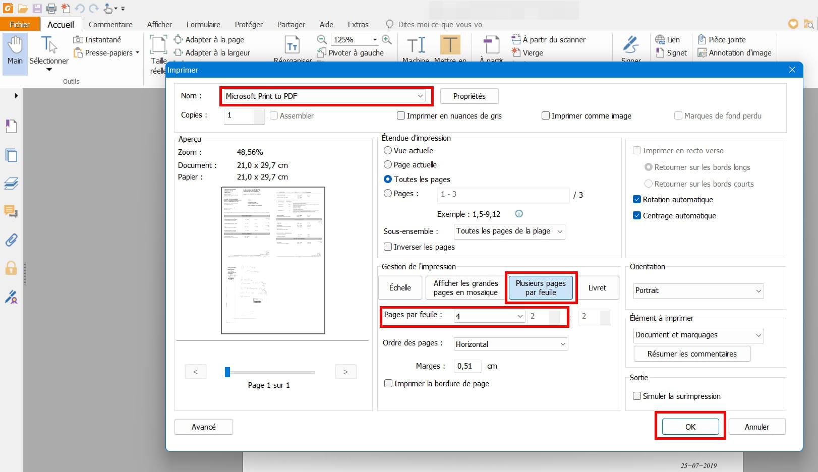
Task: Open the layers panel in the left sidebar
Action: coord(11,183)
